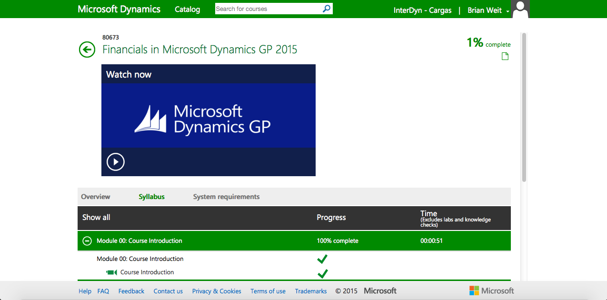Click the Course Introduction video camera icon
Screen dimensions: 607x300
pyautogui.click(x=112, y=272)
